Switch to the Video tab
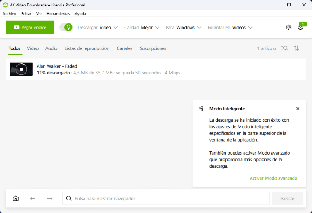 click(33, 48)
